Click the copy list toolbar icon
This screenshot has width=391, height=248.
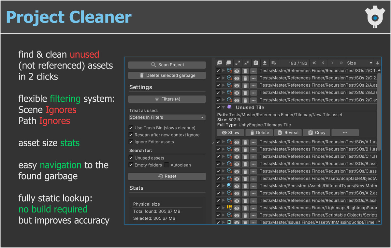(x=228, y=63)
